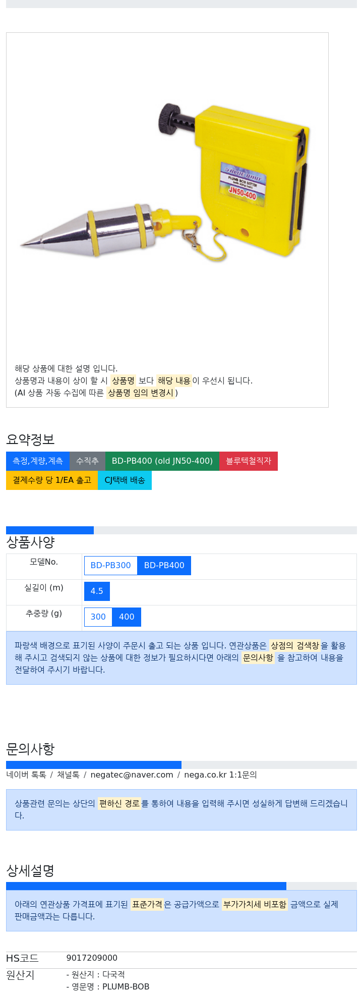Click the CJ택배 배송 cyan tag

tap(125, 480)
